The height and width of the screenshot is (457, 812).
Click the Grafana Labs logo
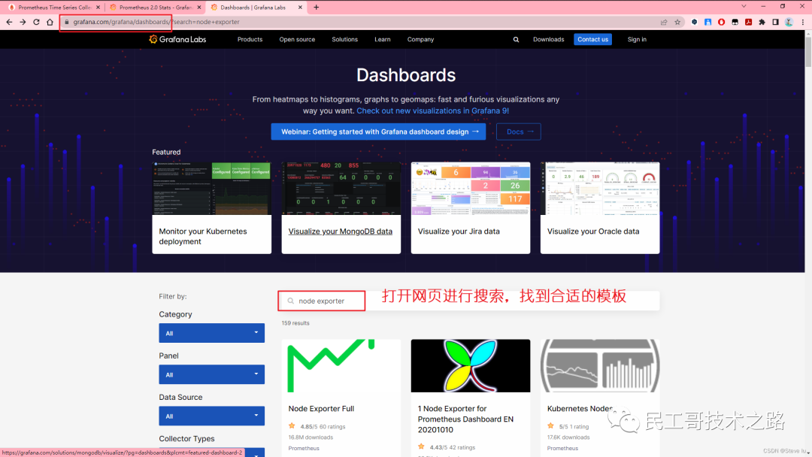177,39
